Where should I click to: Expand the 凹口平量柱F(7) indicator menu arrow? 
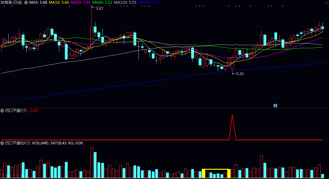click(x=2, y=143)
